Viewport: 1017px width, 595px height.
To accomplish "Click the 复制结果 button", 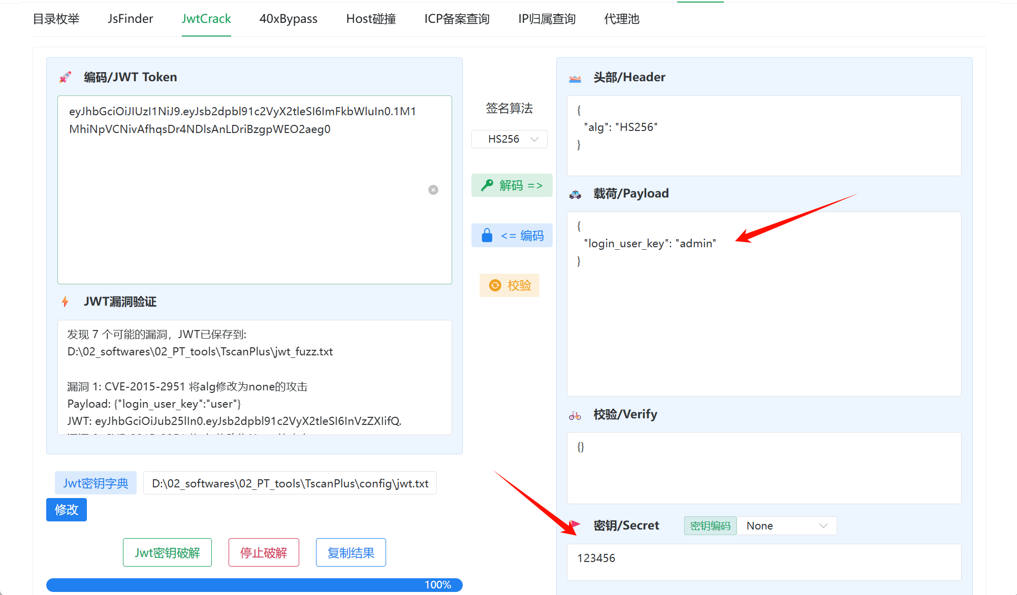I will [x=351, y=552].
